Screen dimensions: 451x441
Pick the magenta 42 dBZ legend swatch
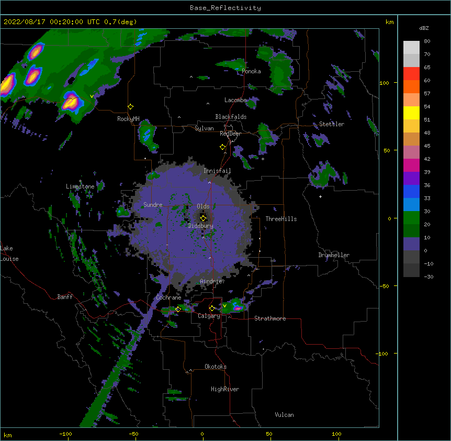[411, 165]
